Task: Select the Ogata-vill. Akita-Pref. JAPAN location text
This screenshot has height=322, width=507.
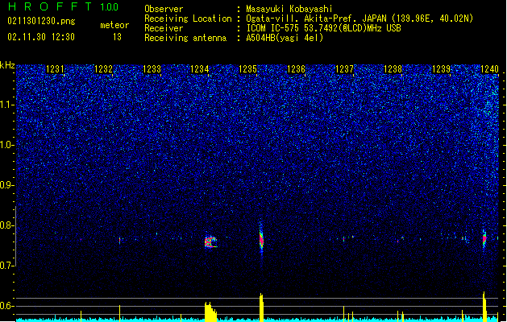Action: pyautogui.click(x=359, y=19)
